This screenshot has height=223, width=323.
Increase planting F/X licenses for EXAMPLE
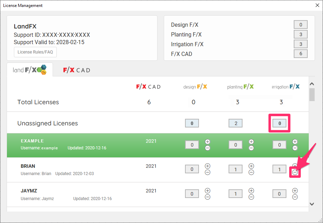click(251, 142)
